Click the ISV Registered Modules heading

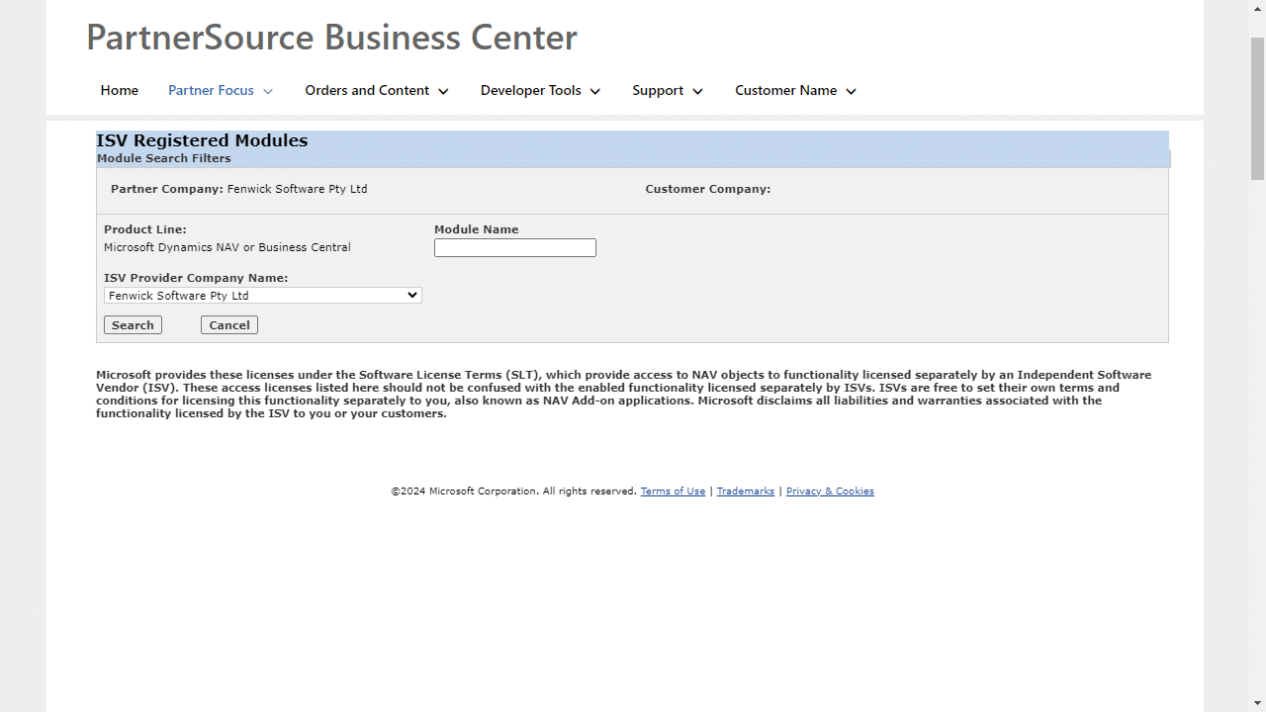(202, 140)
